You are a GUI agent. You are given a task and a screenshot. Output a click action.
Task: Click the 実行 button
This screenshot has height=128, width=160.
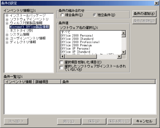(69, 121)
